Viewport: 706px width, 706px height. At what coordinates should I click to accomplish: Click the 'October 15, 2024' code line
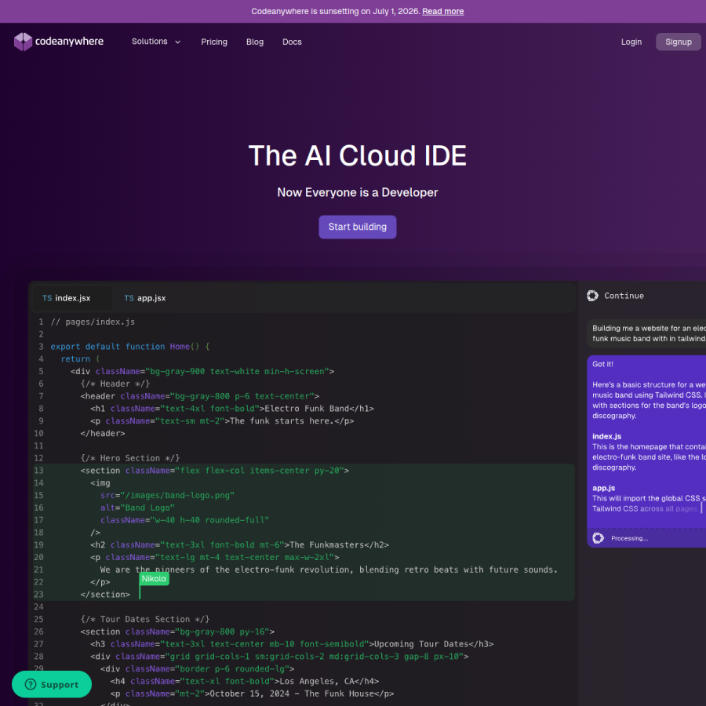252,694
